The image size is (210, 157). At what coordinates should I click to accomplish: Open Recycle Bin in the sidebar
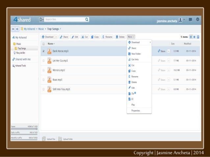click(19, 53)
